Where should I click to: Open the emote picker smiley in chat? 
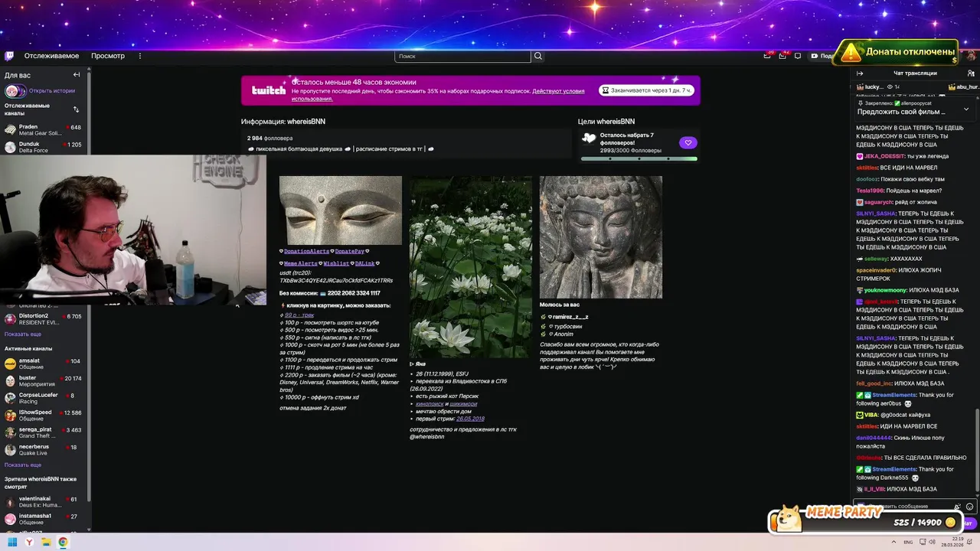(x=970, y=507)
